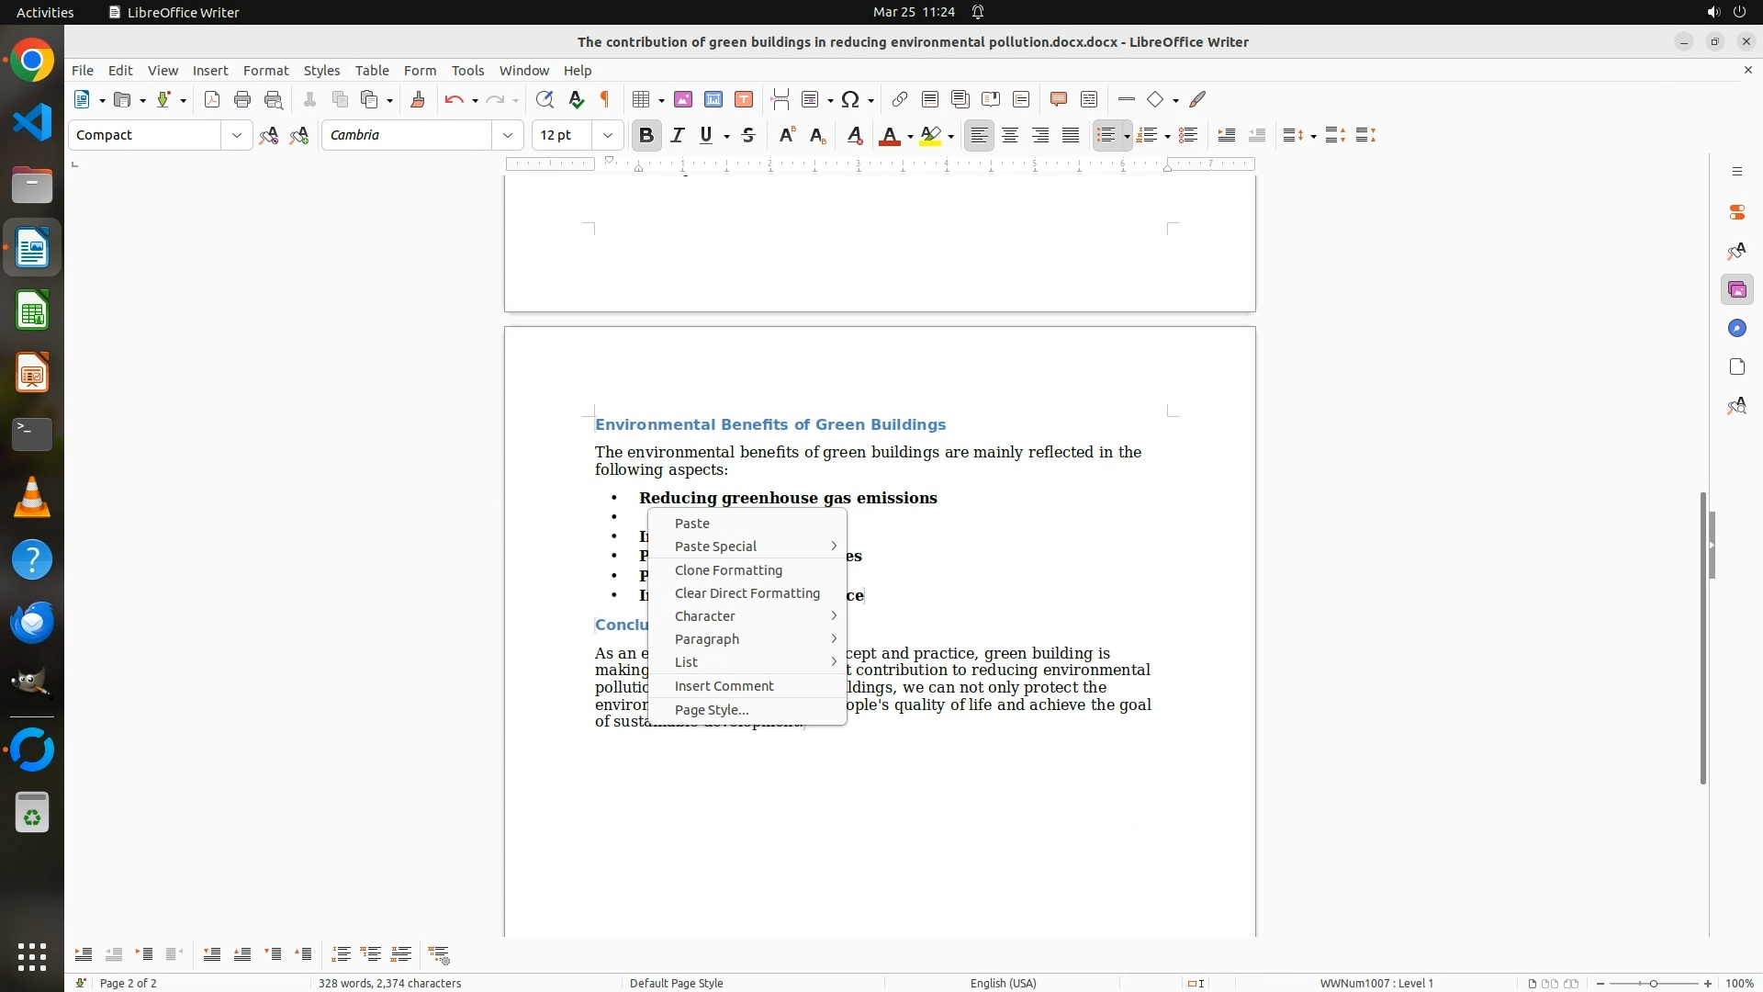Click the Strikethrough formatting icon

(748, 136)
